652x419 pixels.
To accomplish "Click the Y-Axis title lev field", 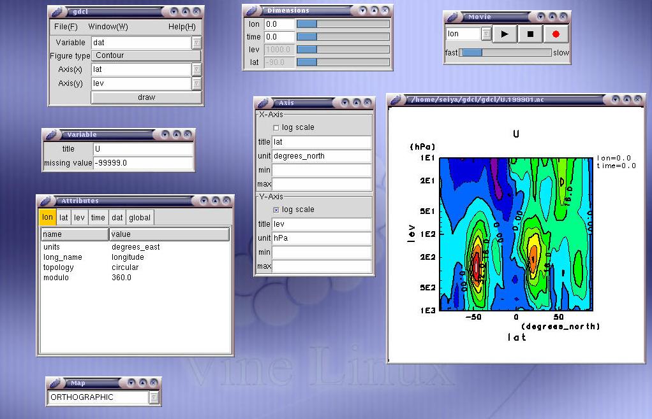I will (x=322, y=224).
